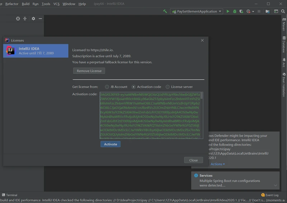Screen dimensions: 287x203
Task: Click the project panel settings gear
Action: click(33, 19)
